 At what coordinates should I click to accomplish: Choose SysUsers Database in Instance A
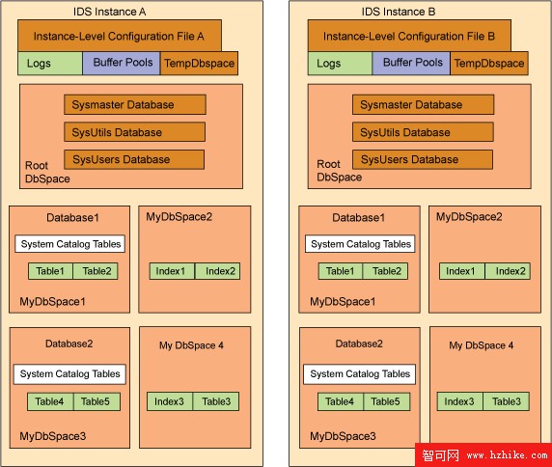pyautogui.click(x=134, y=159)
